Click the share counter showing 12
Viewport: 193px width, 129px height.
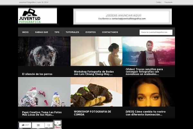pos(49,125)
